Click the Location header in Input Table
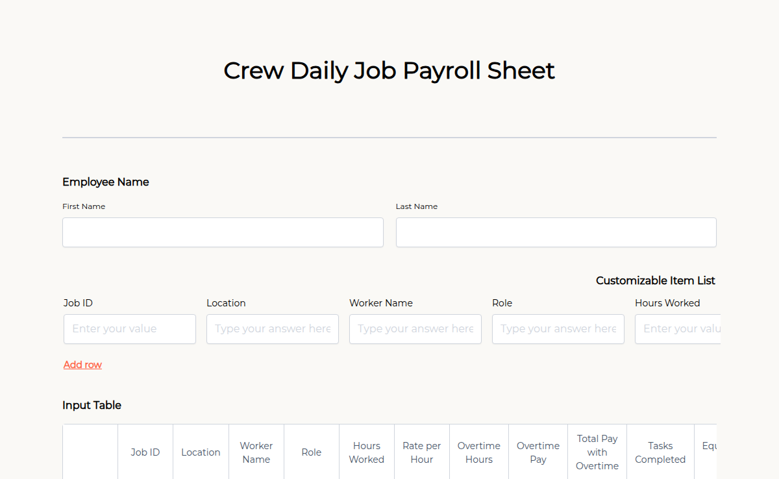The height and width of the screenshot is (479, 779). coord(201,452)
